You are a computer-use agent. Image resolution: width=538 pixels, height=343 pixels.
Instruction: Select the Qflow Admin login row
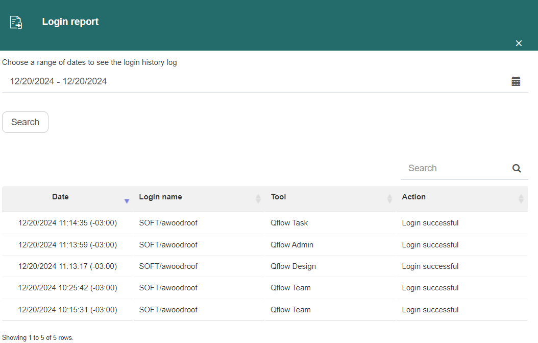pyautogui.click(x=264, y=245)
